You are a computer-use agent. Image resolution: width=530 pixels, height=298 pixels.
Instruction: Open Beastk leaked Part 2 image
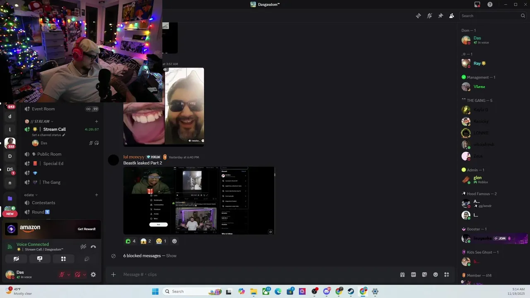click(x=199, y=200)
